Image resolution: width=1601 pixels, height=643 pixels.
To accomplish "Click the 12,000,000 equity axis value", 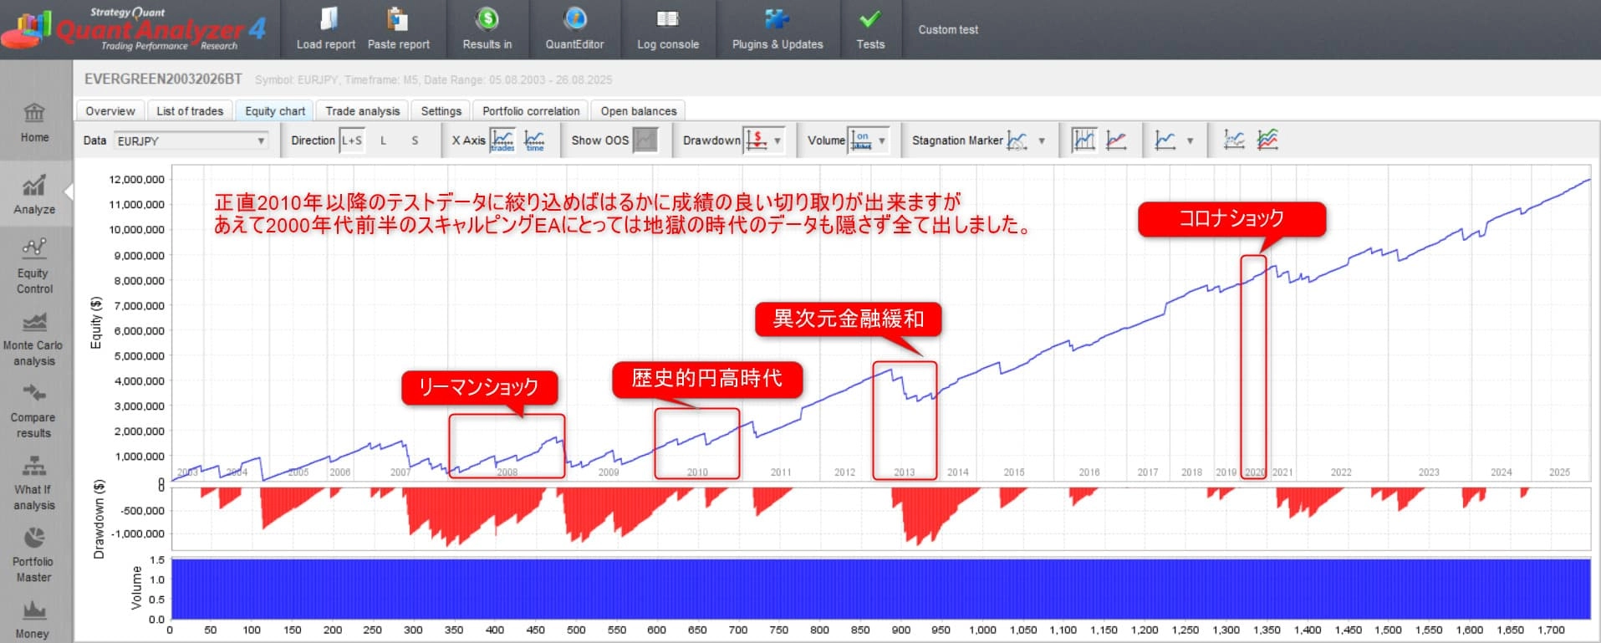I will [137, 179].
